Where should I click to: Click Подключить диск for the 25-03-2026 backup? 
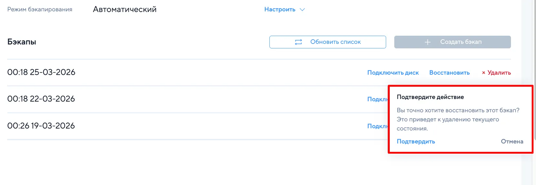point(393,73)
